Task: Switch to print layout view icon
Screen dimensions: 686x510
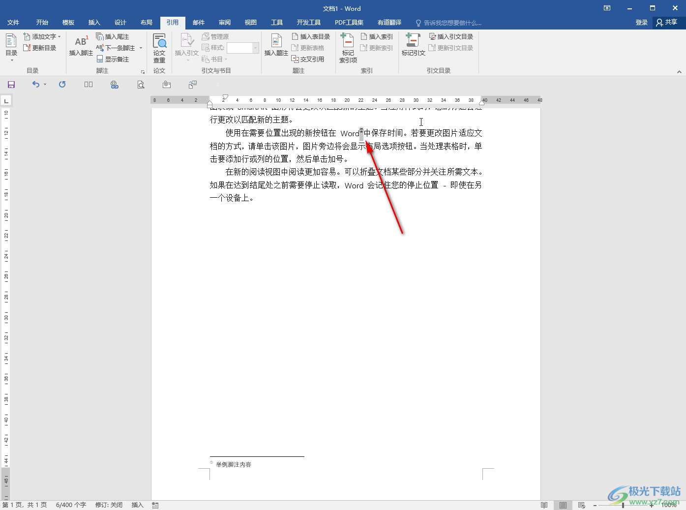Action: pos(563,505)
